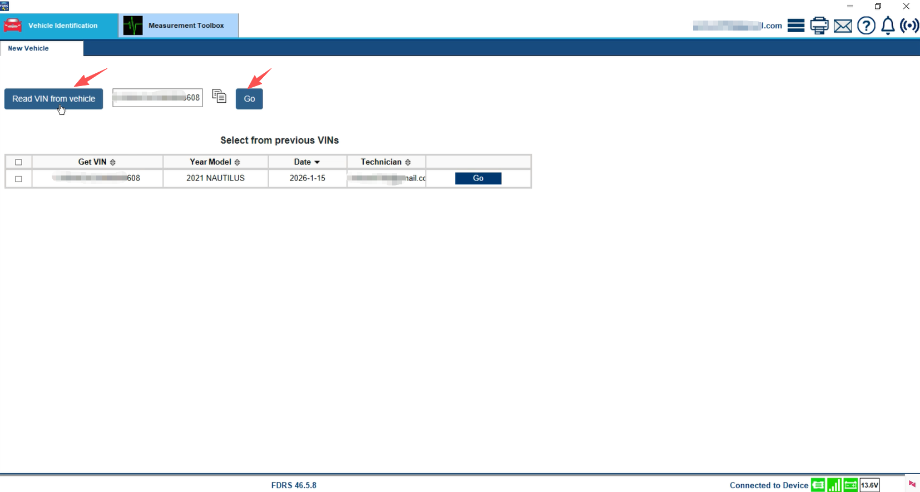Show notifications with the bell icon
The height and width of the screenshot is (492, 920).
coord(888,26)
